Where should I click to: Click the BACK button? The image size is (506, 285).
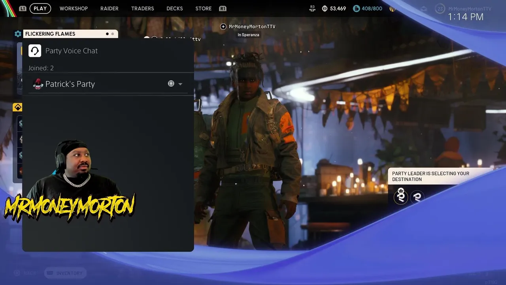25,273
